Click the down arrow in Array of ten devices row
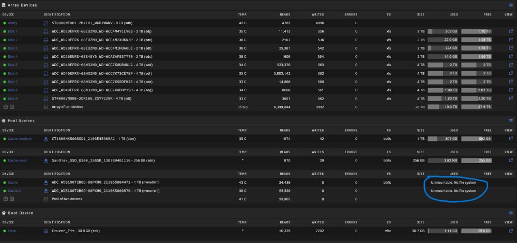This screenshot has width=517, height=243. click(6, 107)
